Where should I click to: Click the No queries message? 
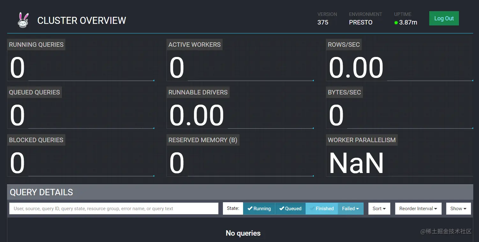(x=243, y=233)
